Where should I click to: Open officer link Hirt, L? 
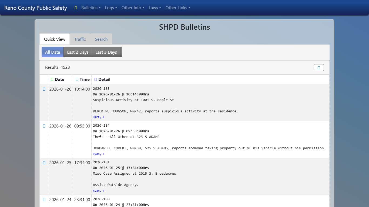click(99, 117)
